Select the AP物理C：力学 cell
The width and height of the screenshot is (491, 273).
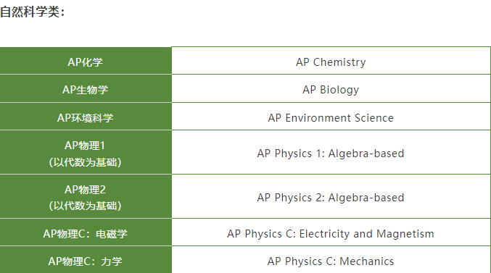pyautogui.click(x=86, y=259)
